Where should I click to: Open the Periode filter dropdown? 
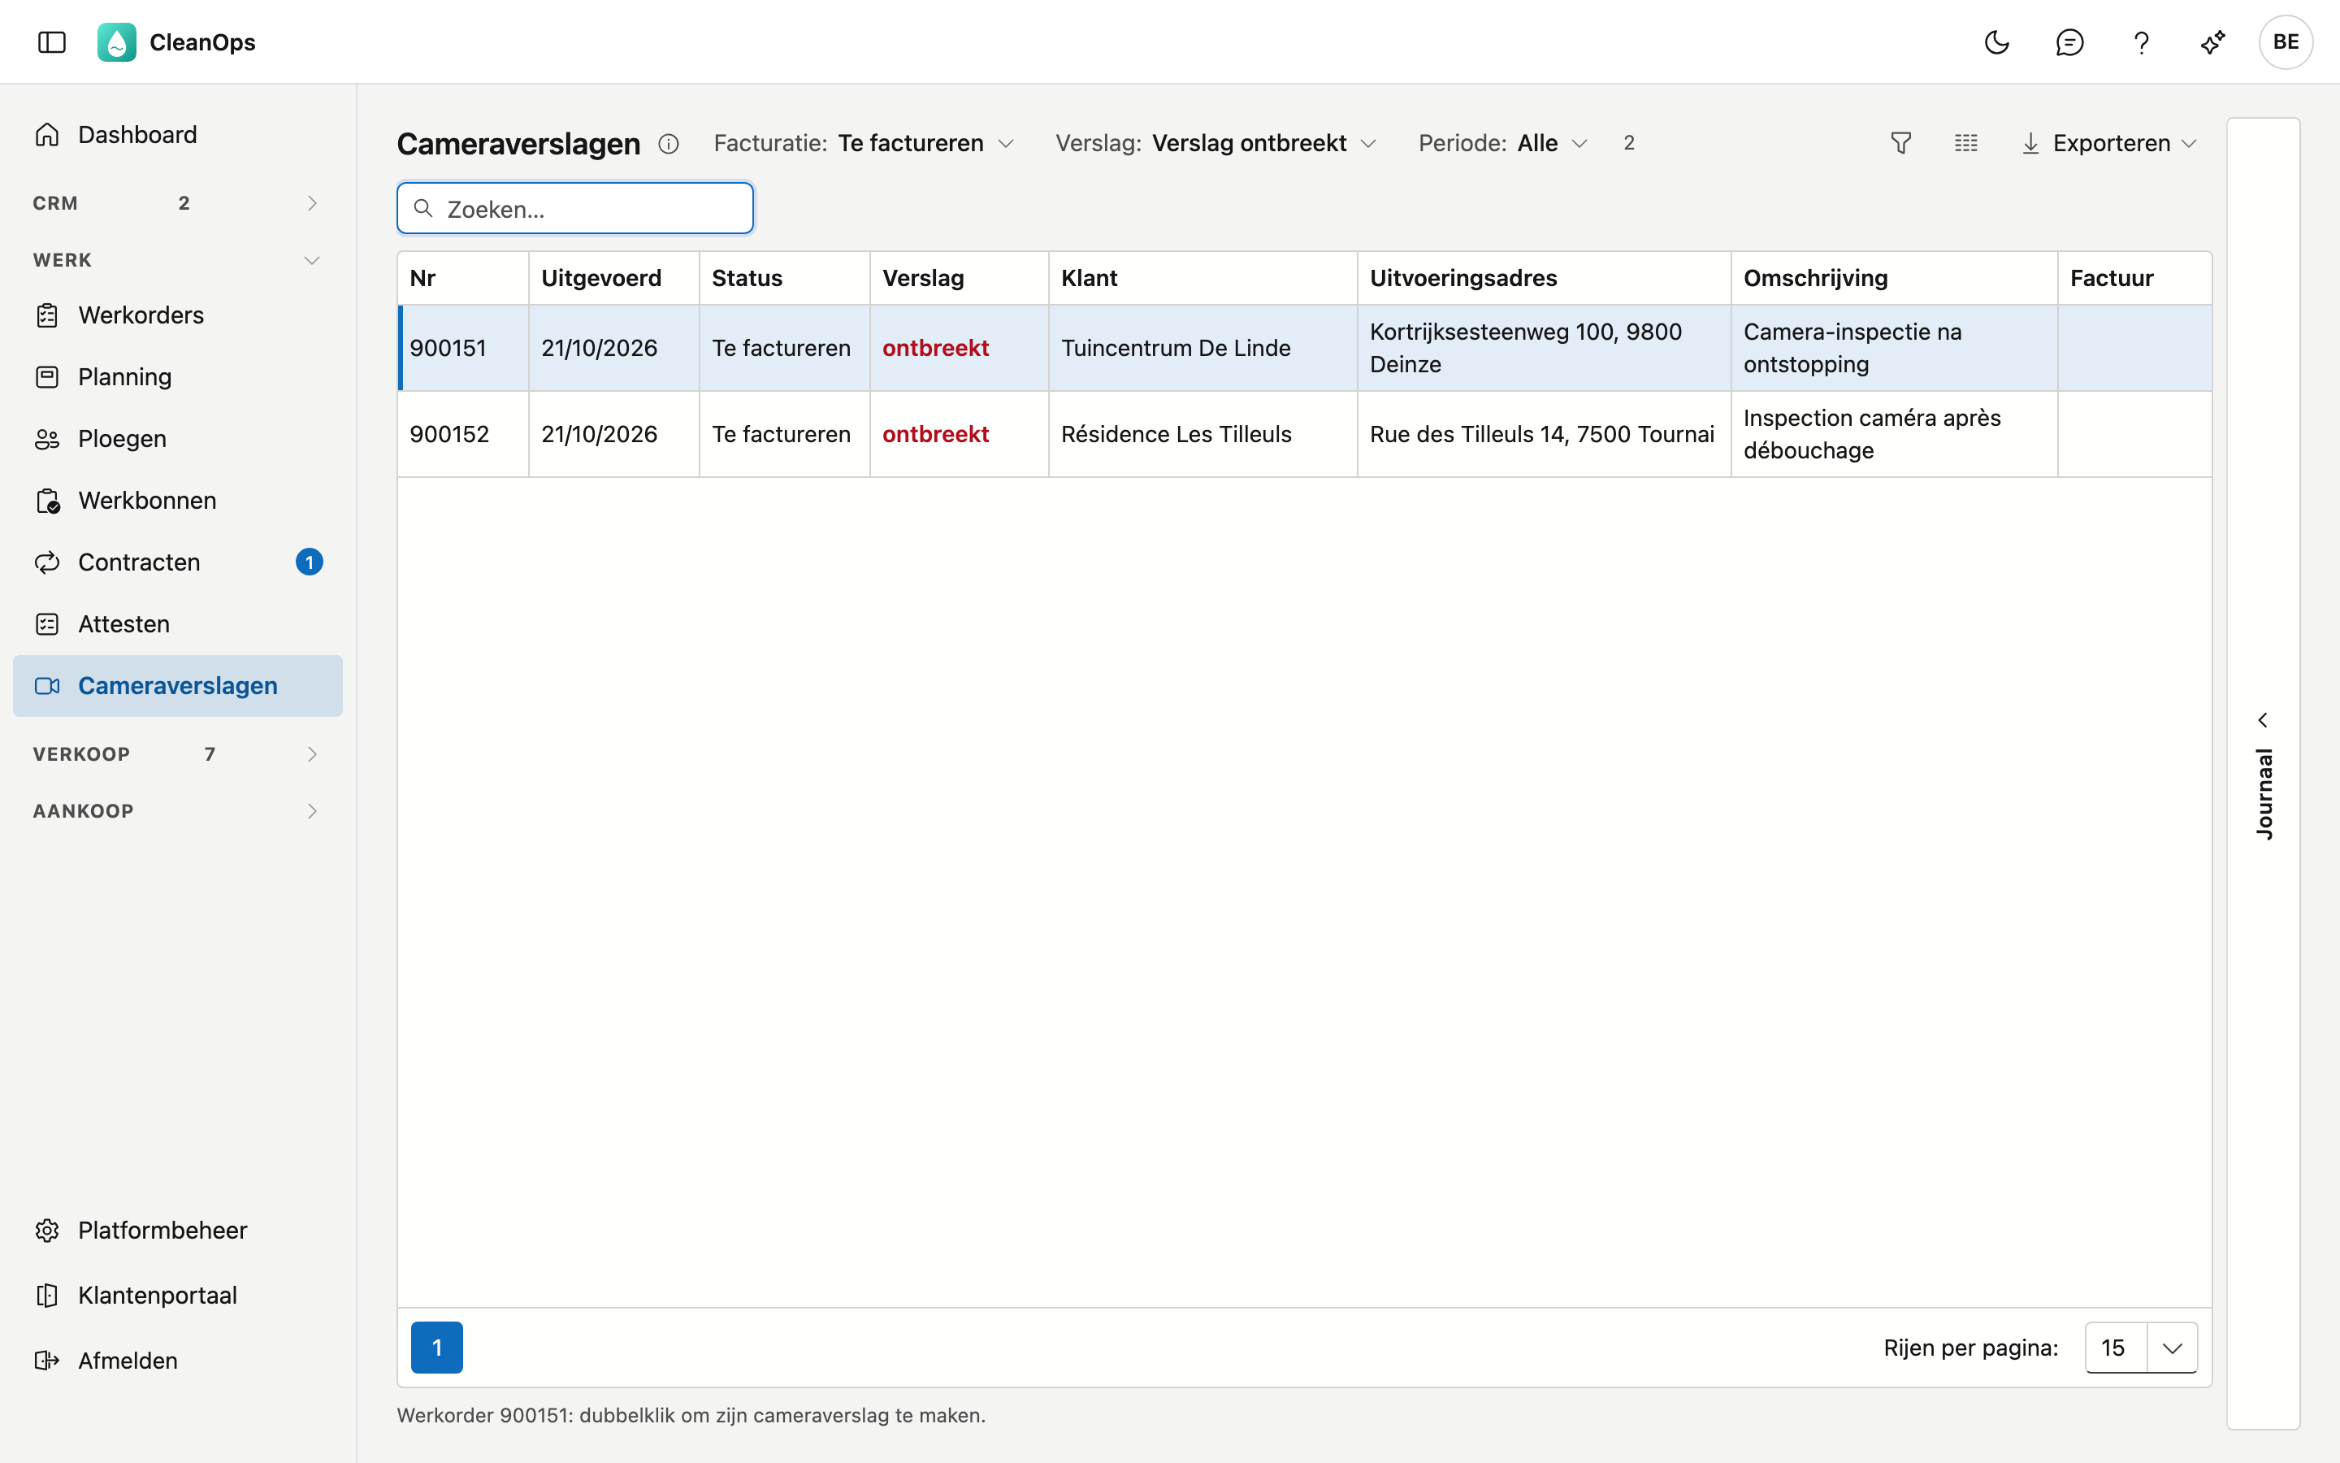pyautogui.click(x=1502, y=143)
